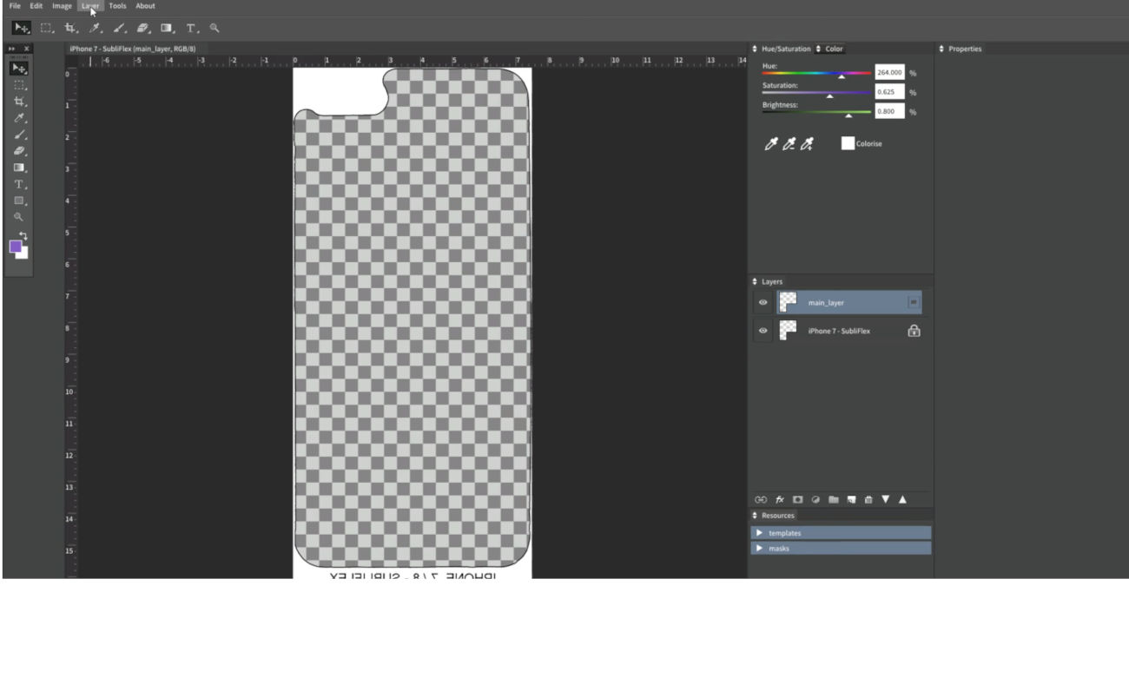Click Move tool icon in top options bar
The width and height of the screenshot is (1129, 691).
[22, 28]
